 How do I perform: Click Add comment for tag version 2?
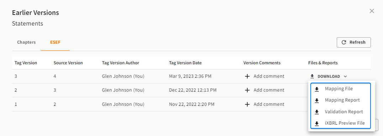click(269, 90)
